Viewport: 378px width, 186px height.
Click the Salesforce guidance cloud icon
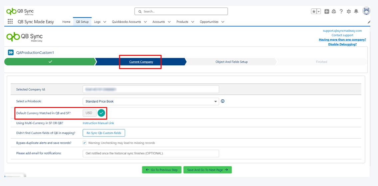pyautogui.click(x=334, y=11)
